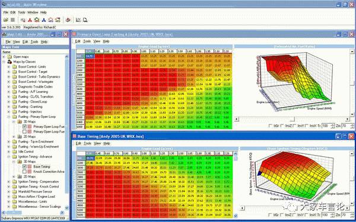356x222 pixels.
Task: Click the chart graph icon in main toolbar
Action: click(78, 20)
